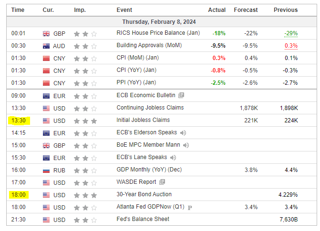320x231 pixels.
Task: Open the Initial Jobless Claims event
Action: pyautogui.click(x=143, y=120)
